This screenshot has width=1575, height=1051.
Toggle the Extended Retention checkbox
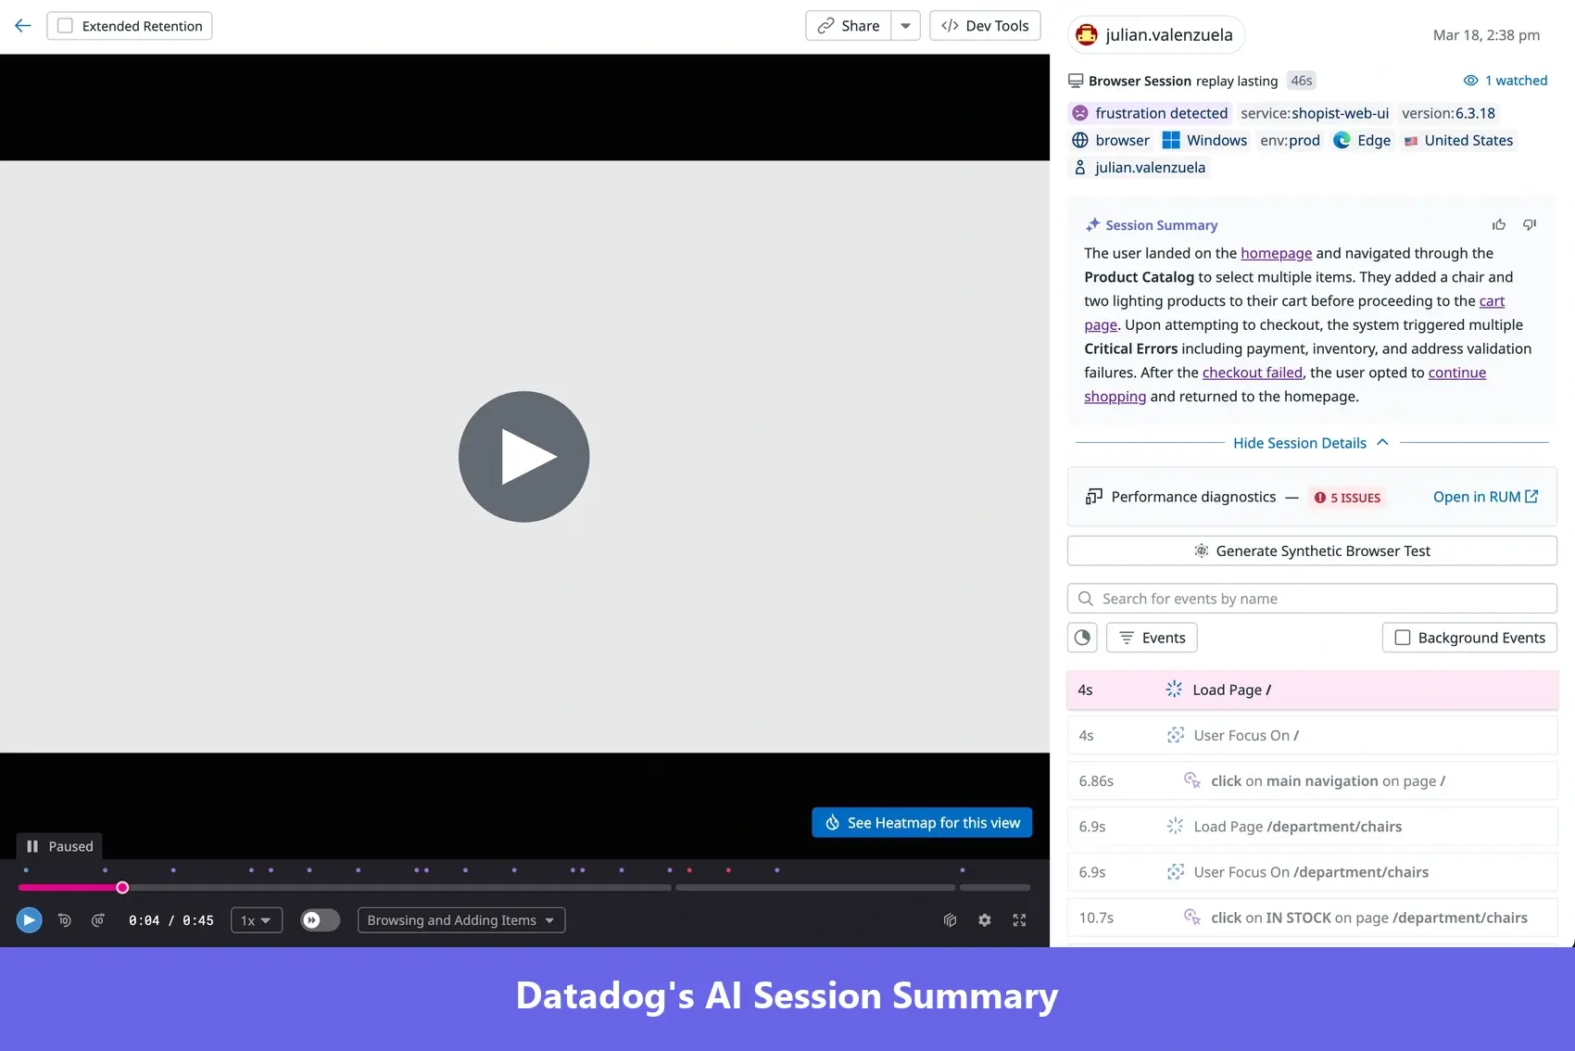pos(65,26)
